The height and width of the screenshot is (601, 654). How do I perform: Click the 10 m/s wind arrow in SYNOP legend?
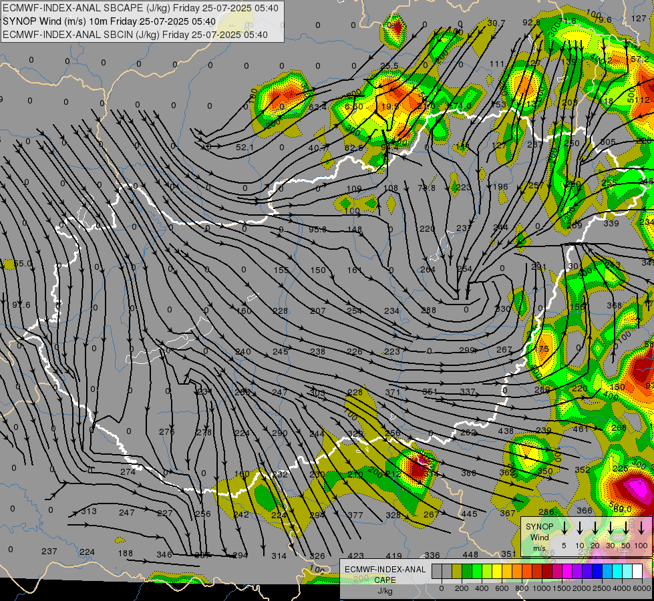click(580, 528)
